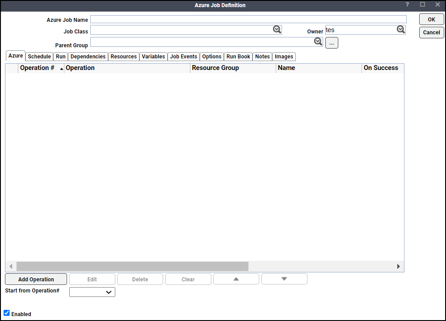Expand the Start from Operation# dropdown
This screenshot has height=321, width=446.
click(x=92, y=292)
